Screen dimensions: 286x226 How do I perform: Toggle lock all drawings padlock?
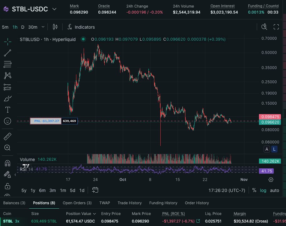[x=8, y=186]
